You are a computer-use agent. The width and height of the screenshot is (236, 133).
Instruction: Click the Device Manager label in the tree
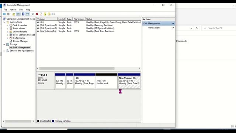coord(21,41)
